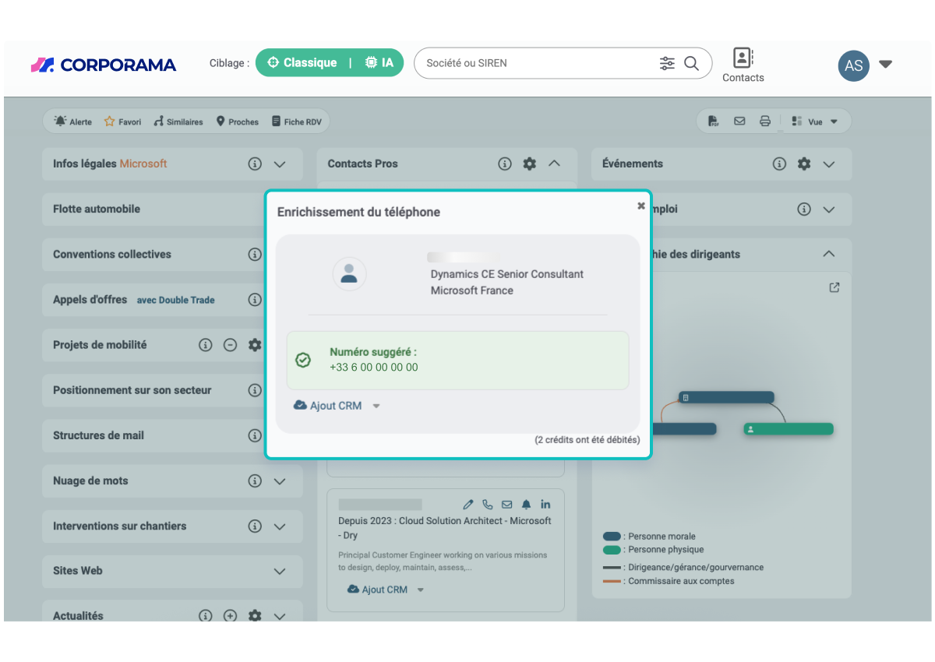Click minus icon on Projets de mobilité
This screenshot has height=662, width=935.
pyautogui.click(x=230, y=345)
